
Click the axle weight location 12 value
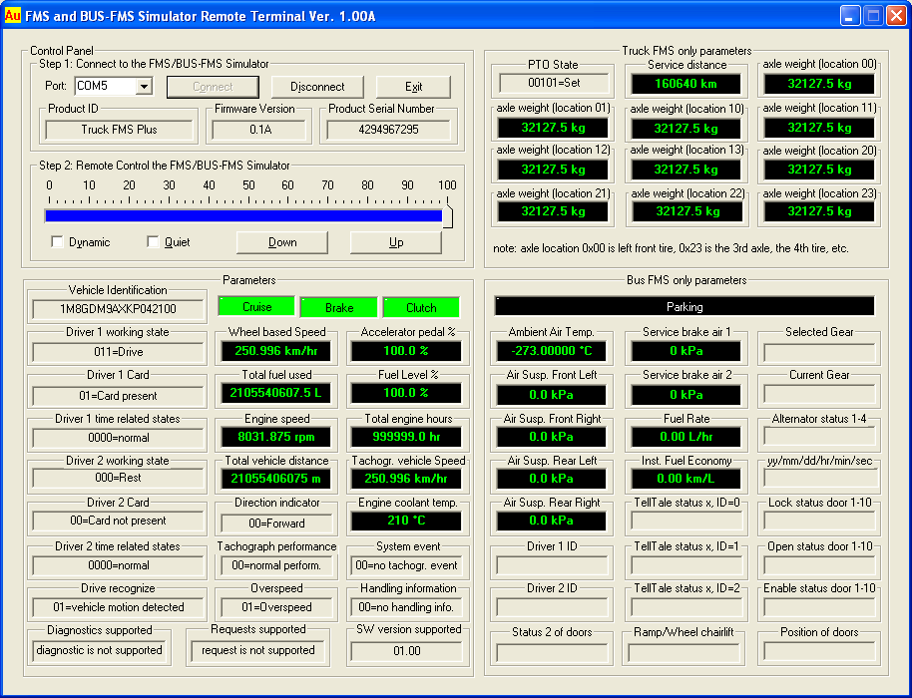pos(553,170)
